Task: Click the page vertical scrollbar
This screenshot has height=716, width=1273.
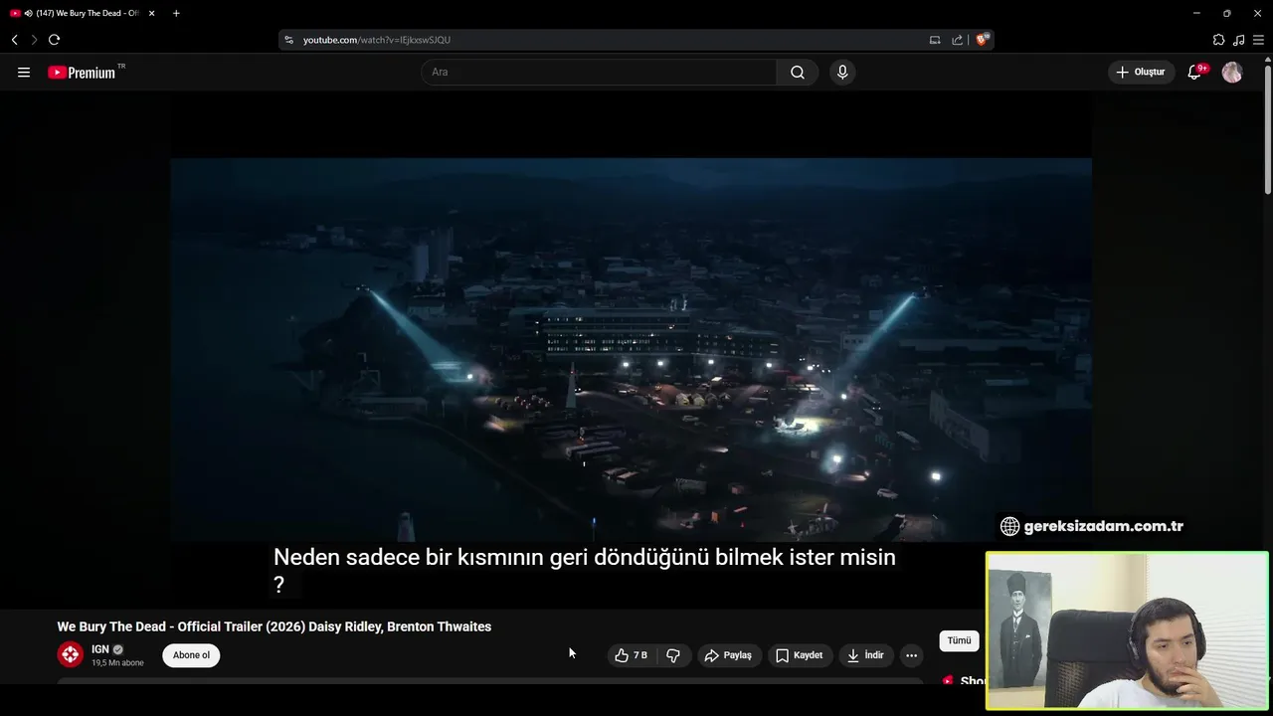Action: 1268,129
